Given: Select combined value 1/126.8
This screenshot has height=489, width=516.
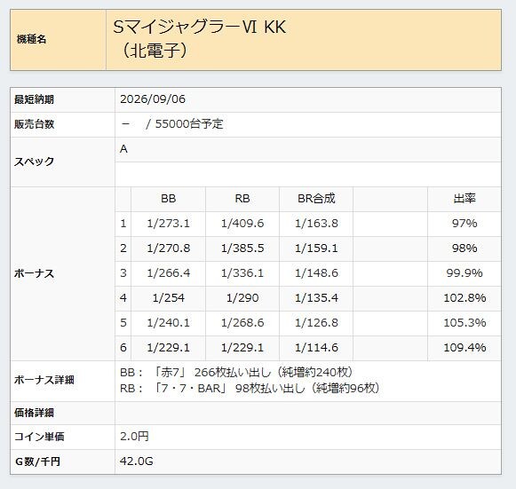Looking at the screenshot, I should tap(316, 323).
